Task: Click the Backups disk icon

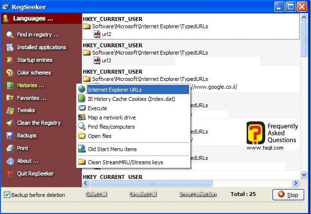Action: click(x=10, y=136)
